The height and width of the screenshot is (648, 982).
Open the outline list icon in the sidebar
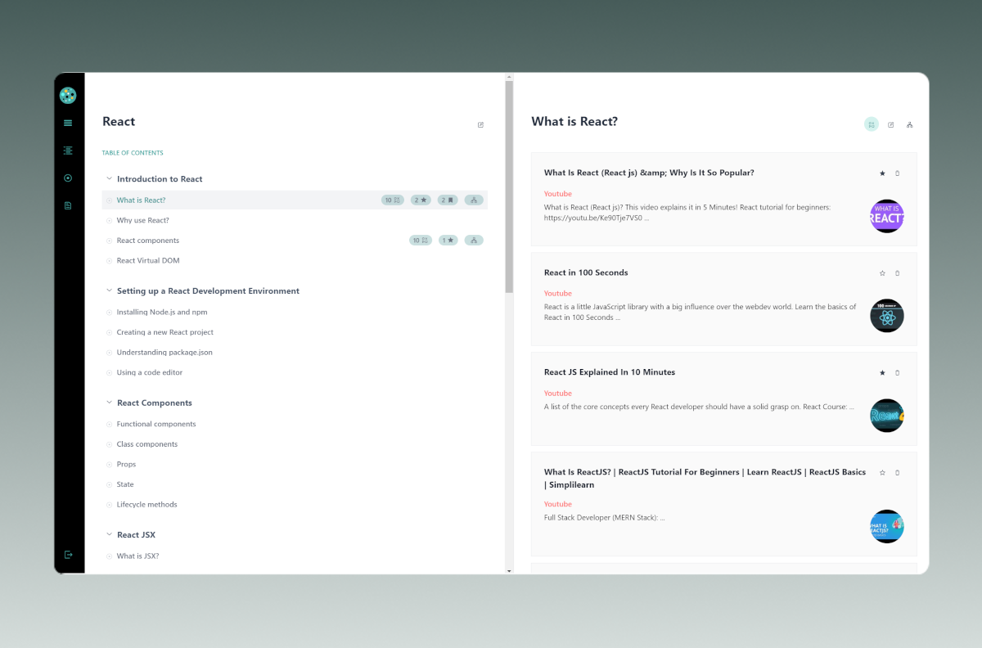(68, 151)
